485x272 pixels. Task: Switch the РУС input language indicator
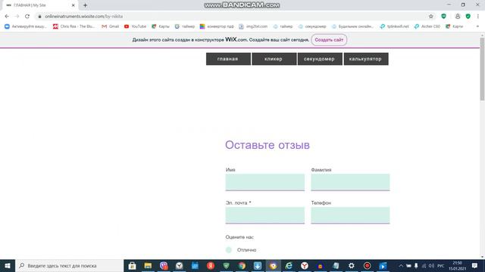[x=441, y=265]
